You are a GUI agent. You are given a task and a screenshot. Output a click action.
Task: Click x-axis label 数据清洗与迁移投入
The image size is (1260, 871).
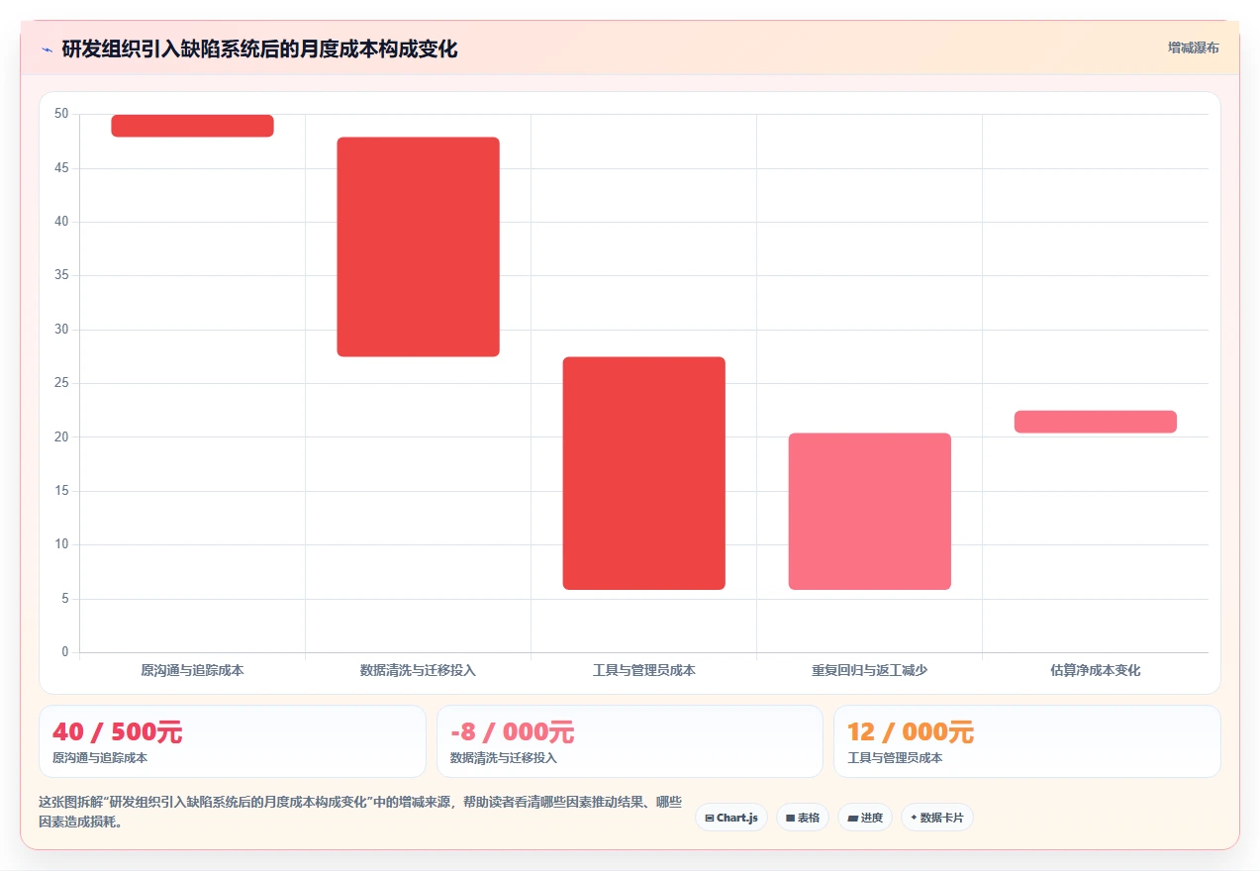(418, 670)
